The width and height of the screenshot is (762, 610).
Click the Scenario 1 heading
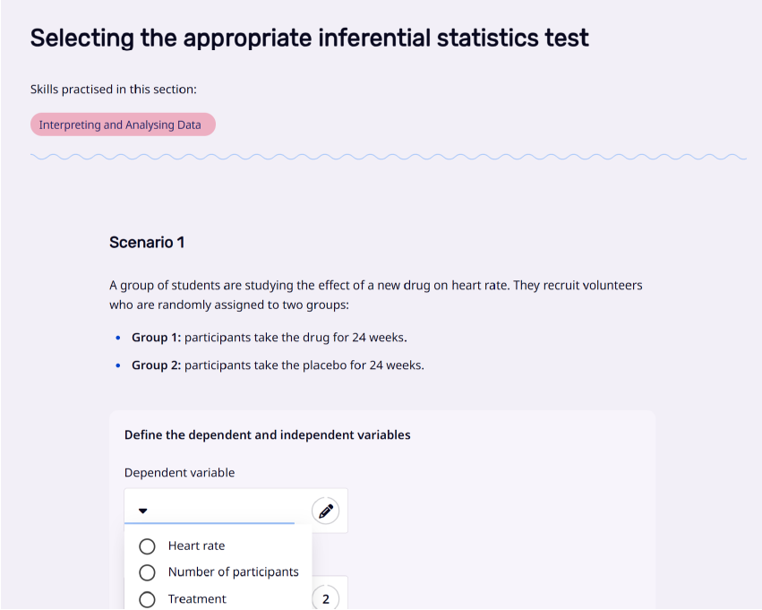147,242
